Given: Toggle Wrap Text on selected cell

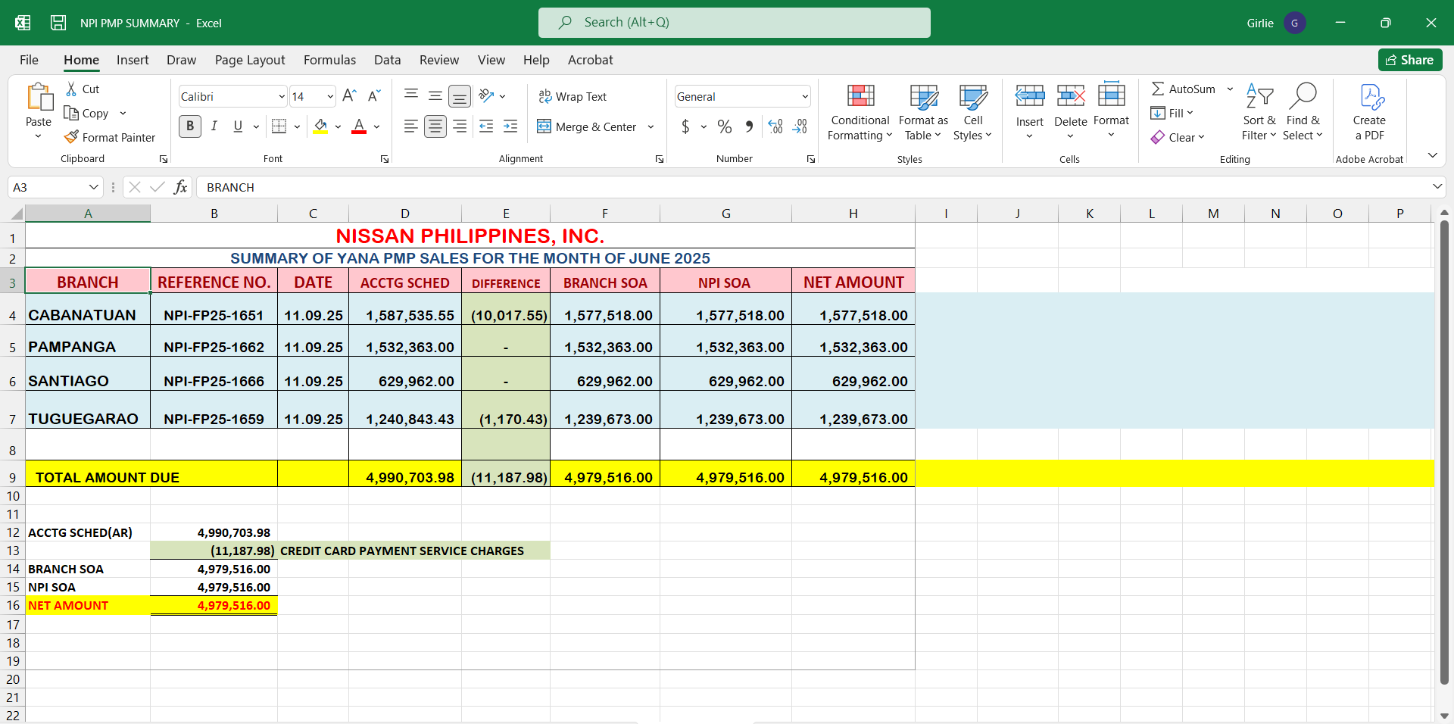Looking at the screenshot, I should tap(573, 96).
